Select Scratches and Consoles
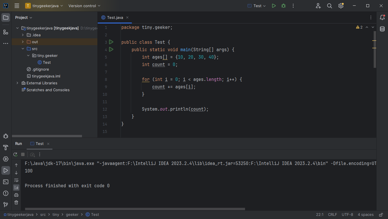The height and width of the screenshot is (219, 388). (x=45, y=90)
